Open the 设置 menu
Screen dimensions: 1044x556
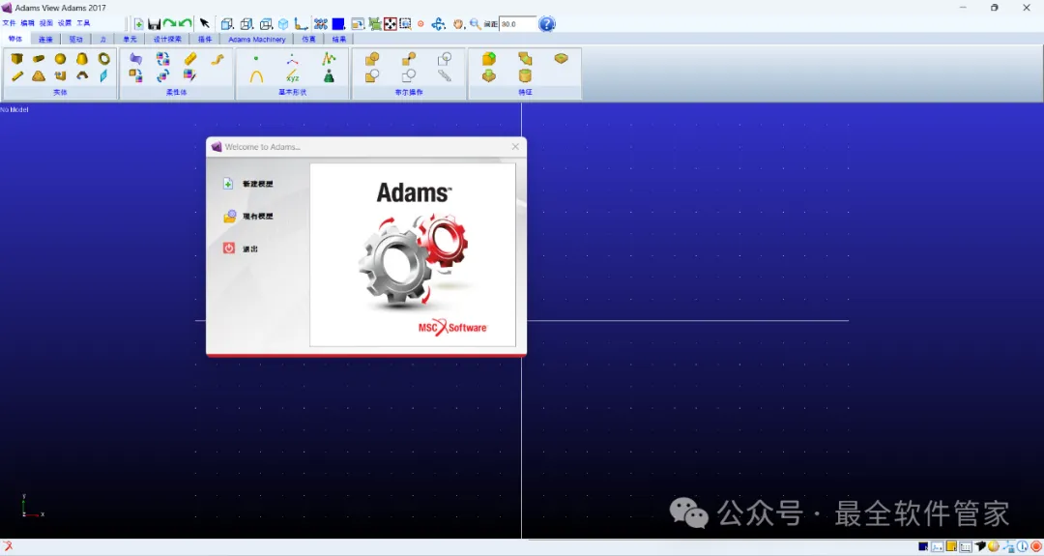65,23
